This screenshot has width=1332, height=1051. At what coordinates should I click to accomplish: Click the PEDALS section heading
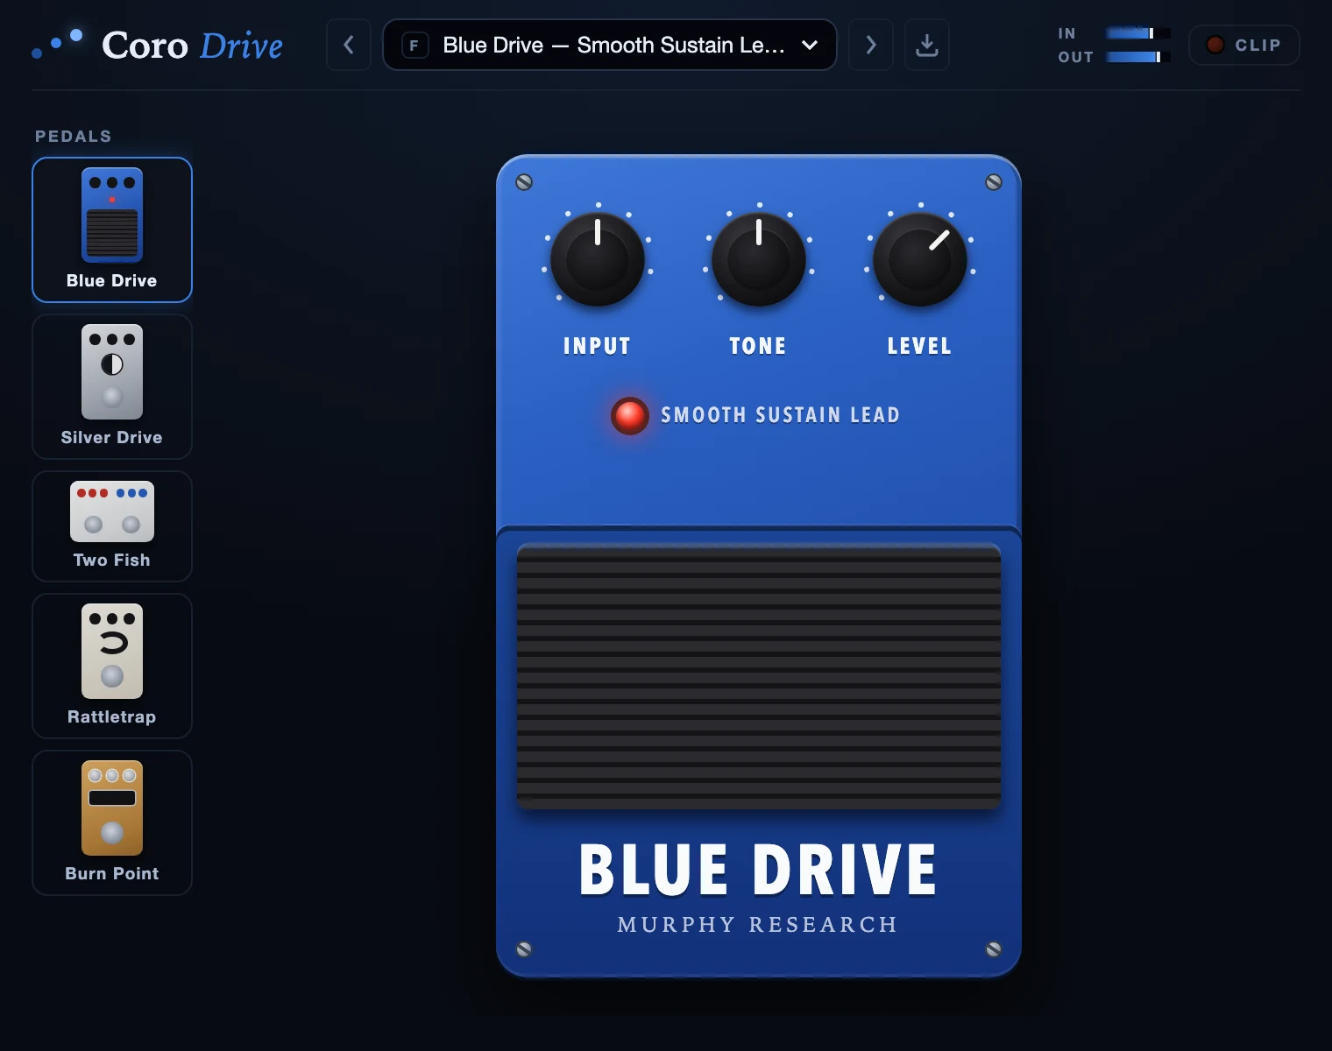74,137
